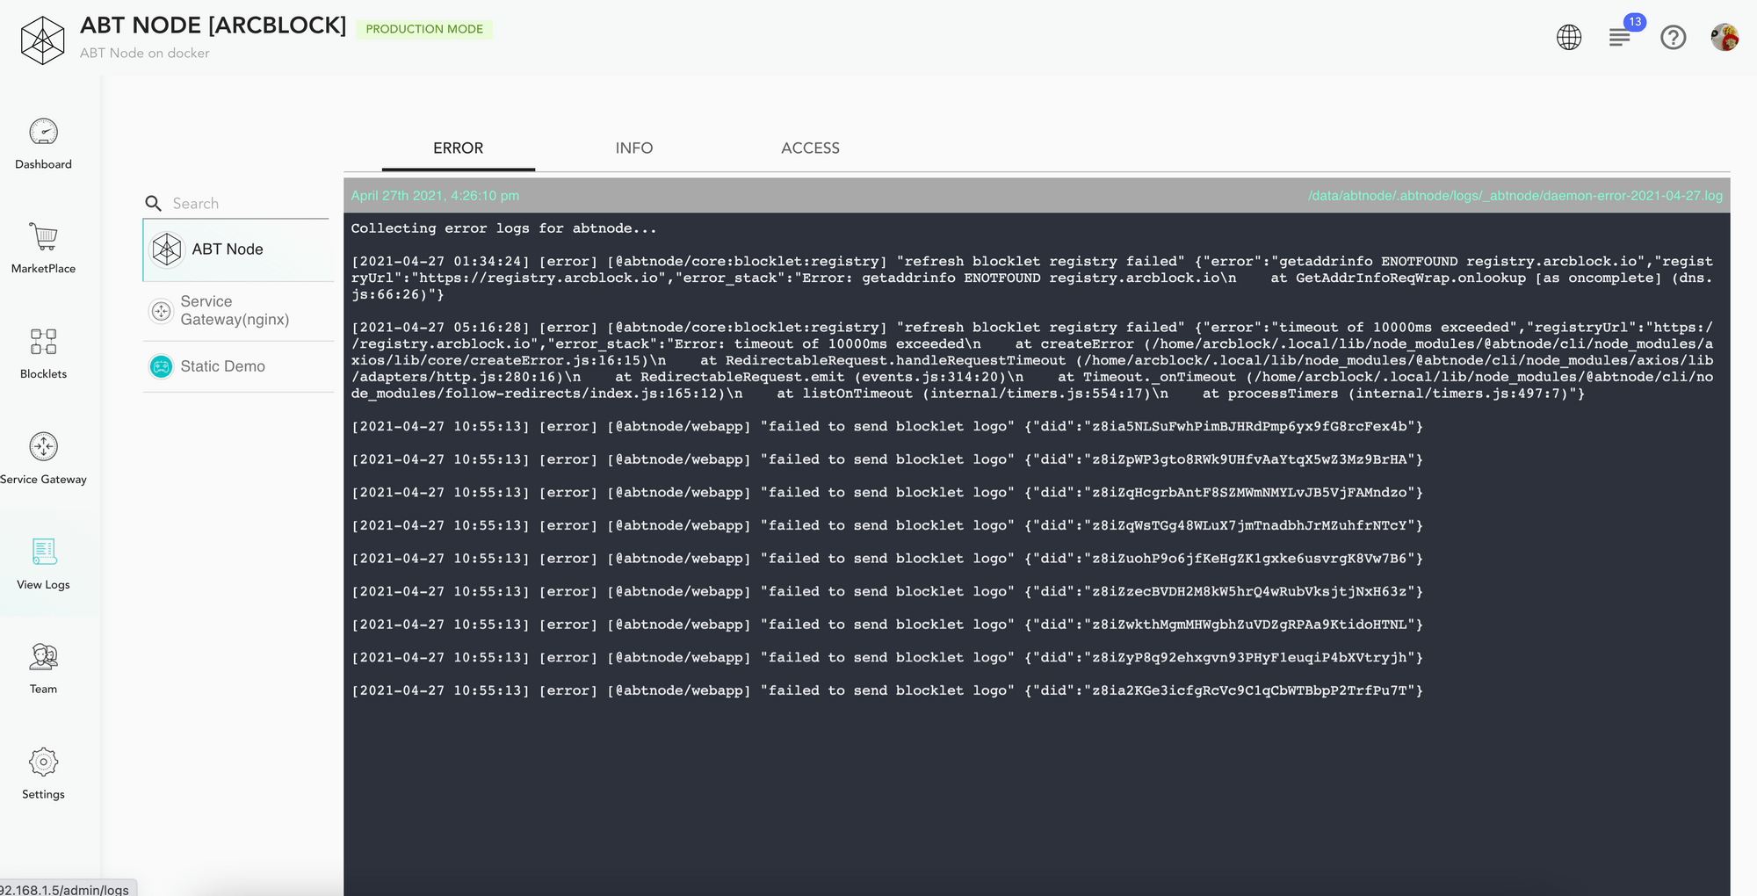
Task: Open the Blocklets sidebar icon
Action: (43, 342)
